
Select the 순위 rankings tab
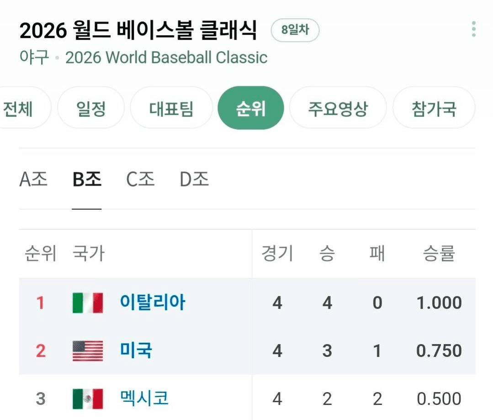pos(251,109)
